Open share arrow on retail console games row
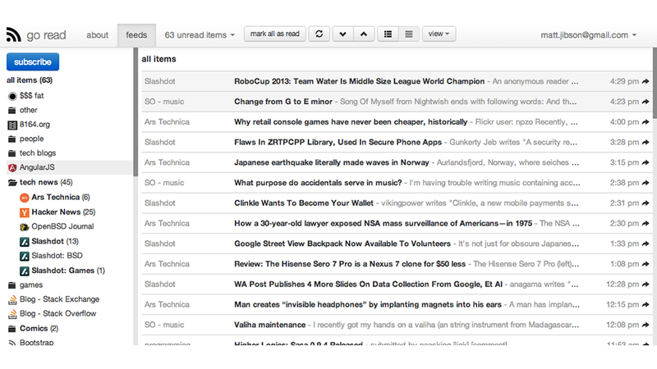 tap(646, 121)
